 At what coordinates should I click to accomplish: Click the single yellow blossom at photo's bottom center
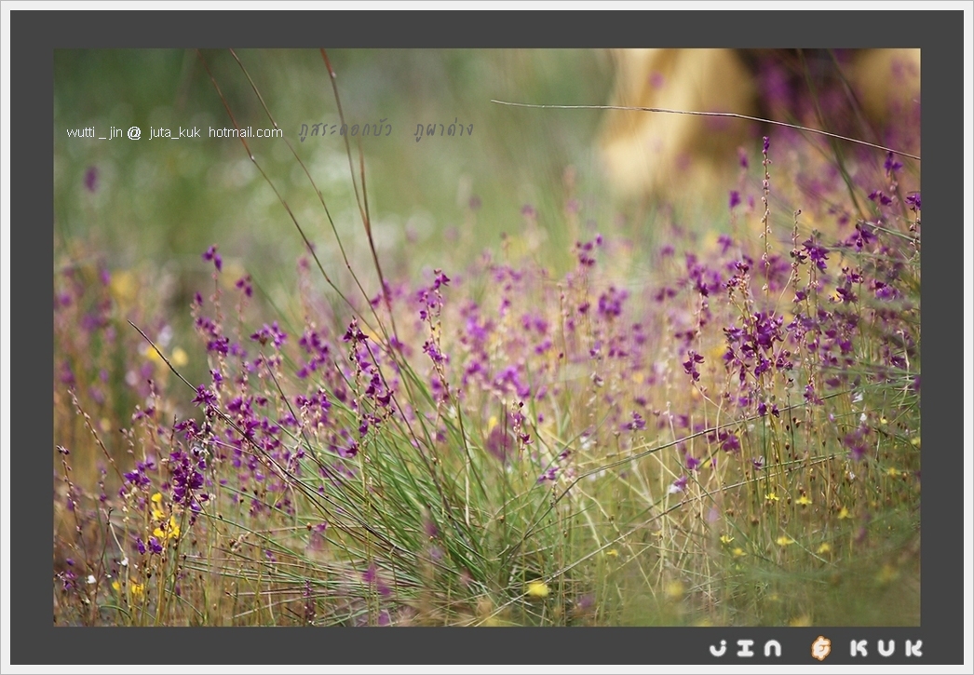[x=537, y=588]
